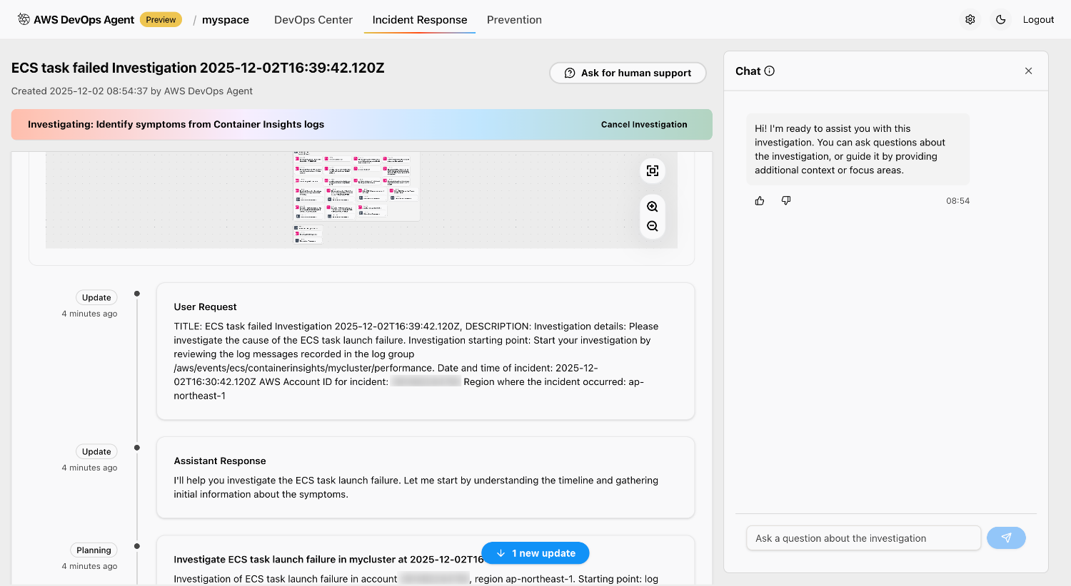Click the AWS DevOps Agent logo icon
Viewport: 1071px width, 586px height.
coord(24,19)
